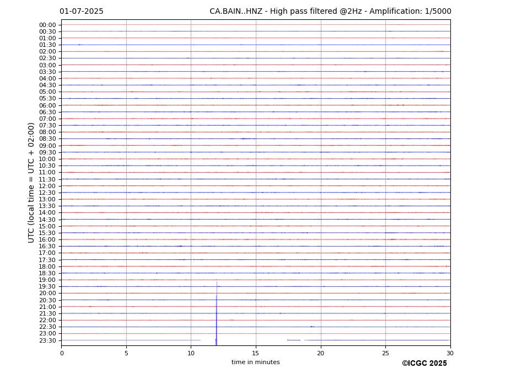Click the UTC local time y-axis title
The image size is (511, 384).
pyautogui.click(x=31, y=183)
